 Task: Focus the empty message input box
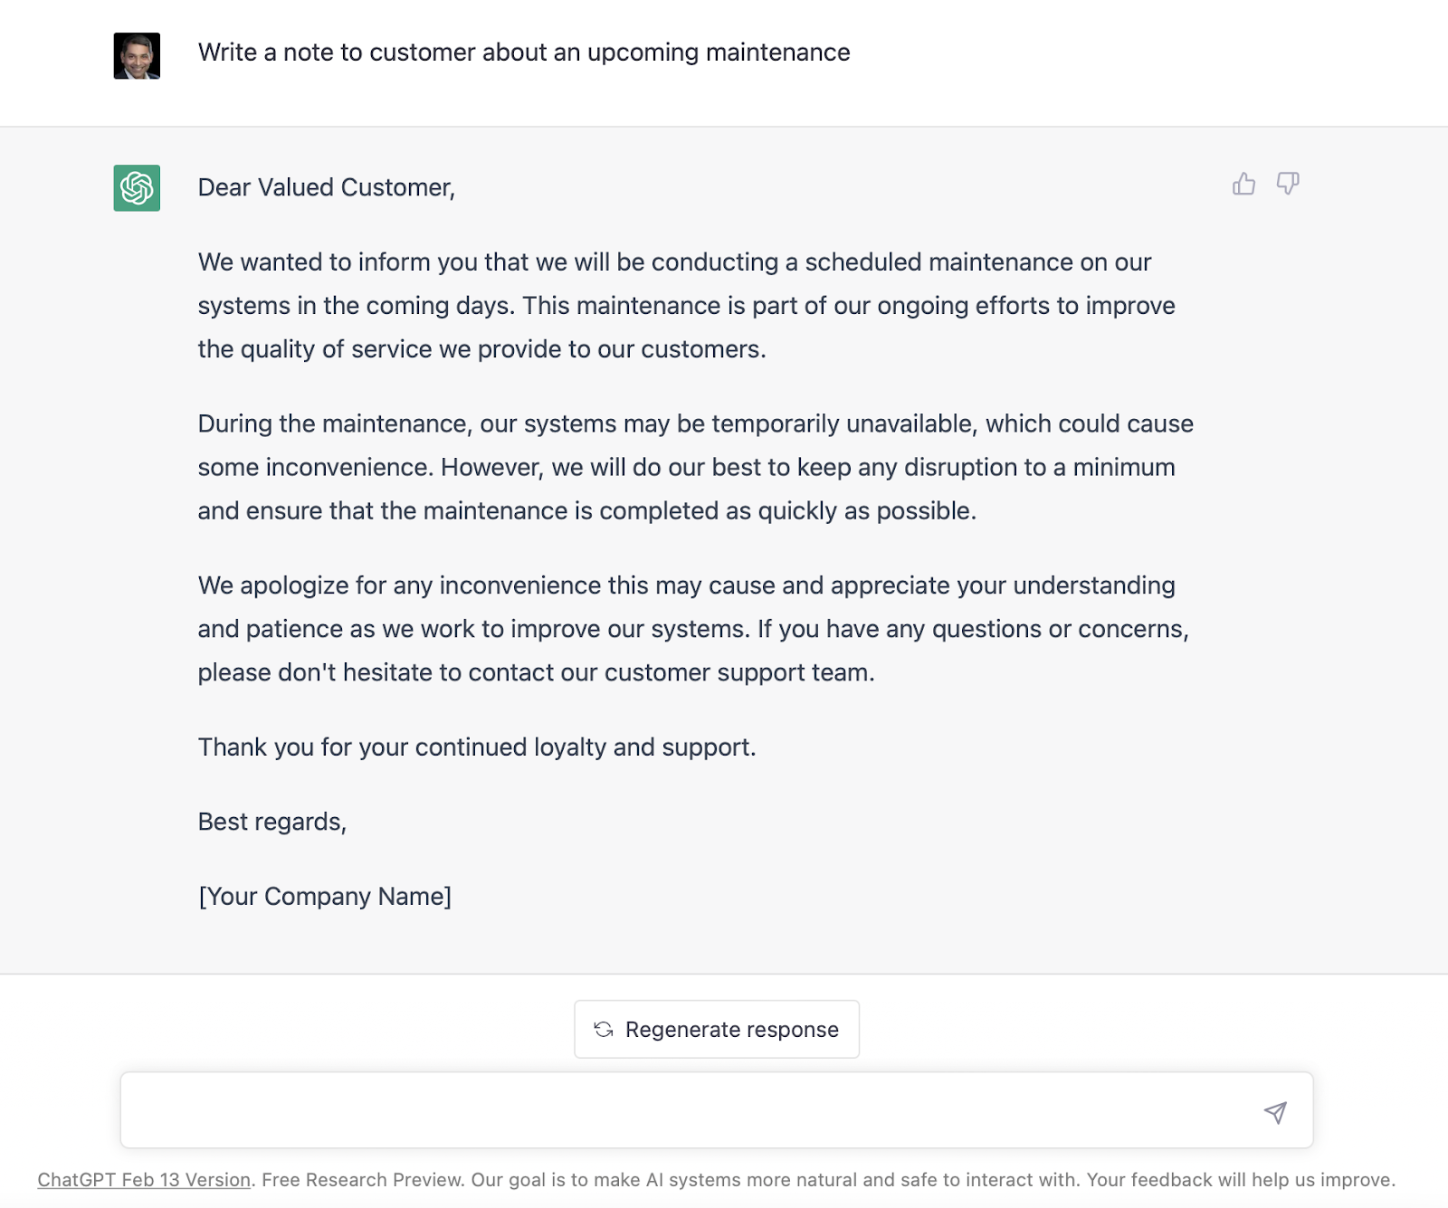point(688,1110)
